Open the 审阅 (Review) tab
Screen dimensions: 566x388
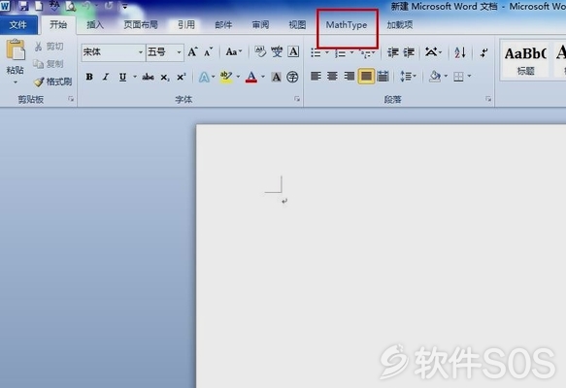click(260, 25)
